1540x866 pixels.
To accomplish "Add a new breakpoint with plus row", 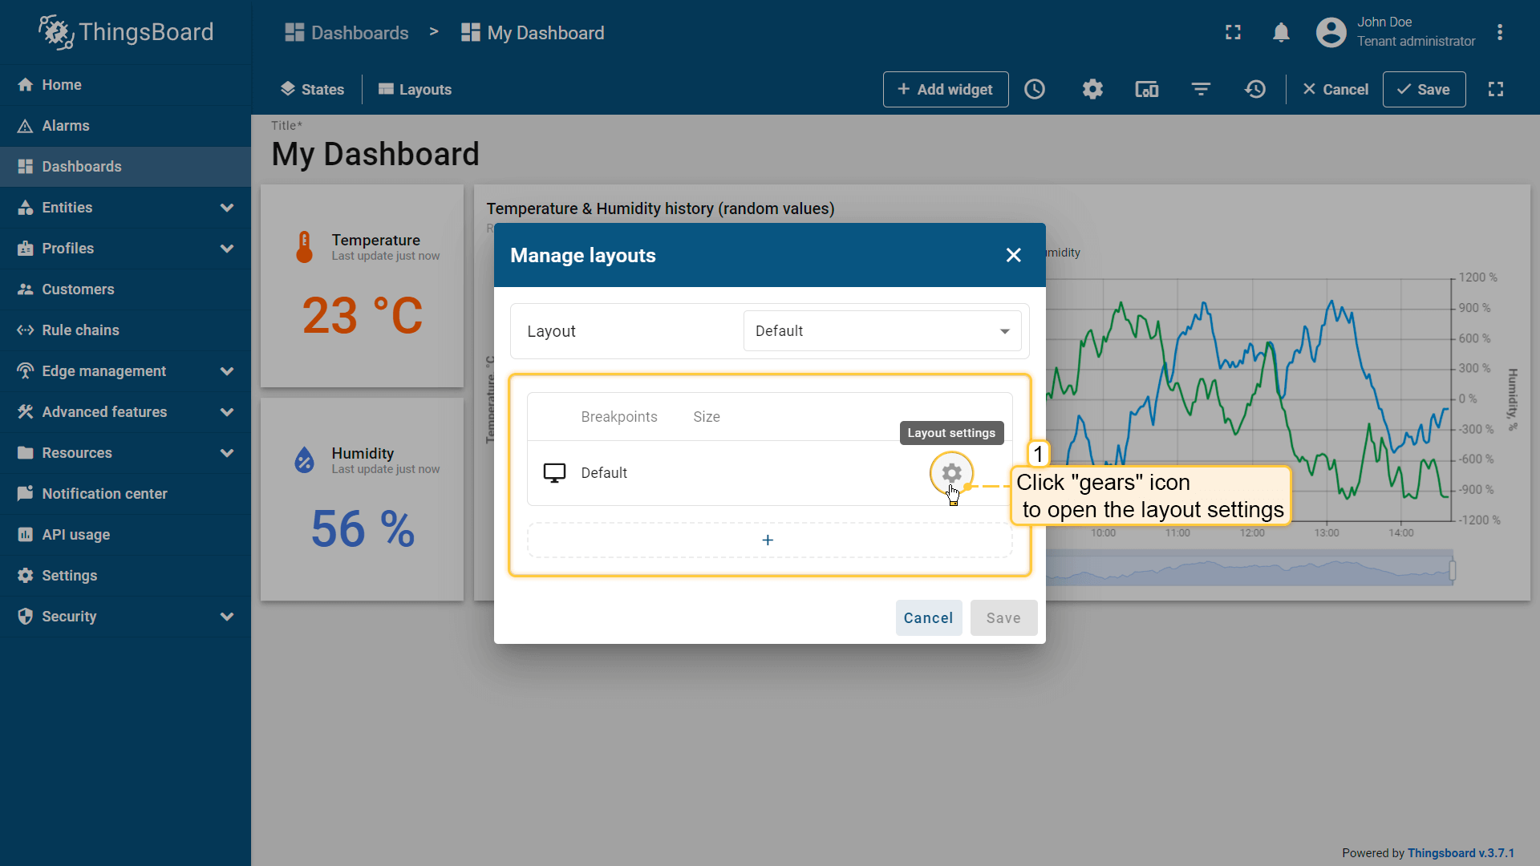I will (768, 540).
